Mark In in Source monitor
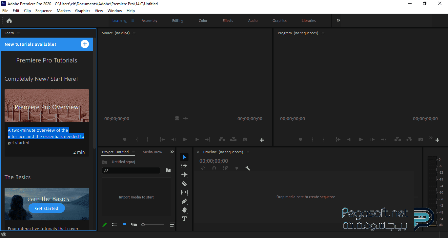Screen dimensions: 448x238 click(137, 140)
